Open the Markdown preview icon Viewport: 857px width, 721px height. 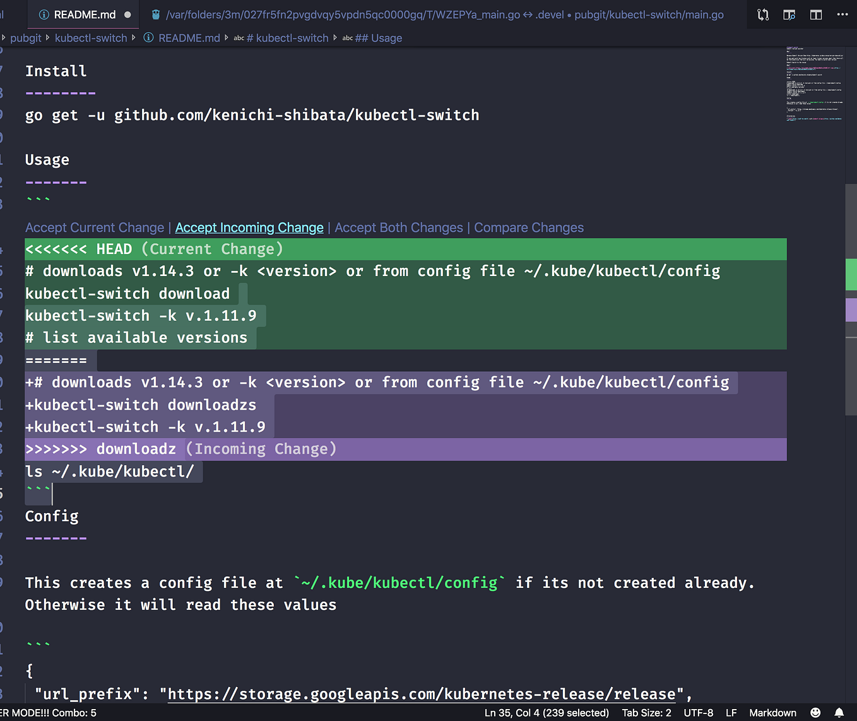[789, 14]
